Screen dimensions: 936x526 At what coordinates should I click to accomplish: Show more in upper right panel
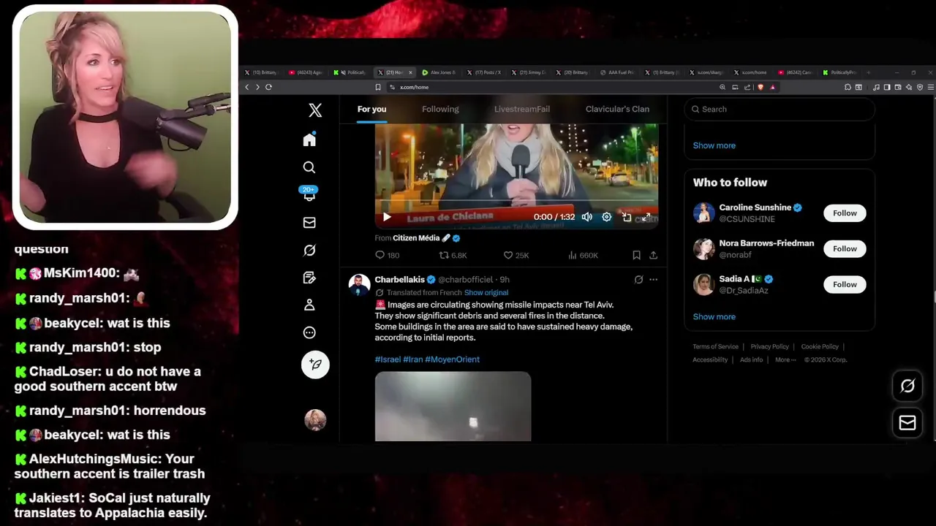[x=714, y=145]
